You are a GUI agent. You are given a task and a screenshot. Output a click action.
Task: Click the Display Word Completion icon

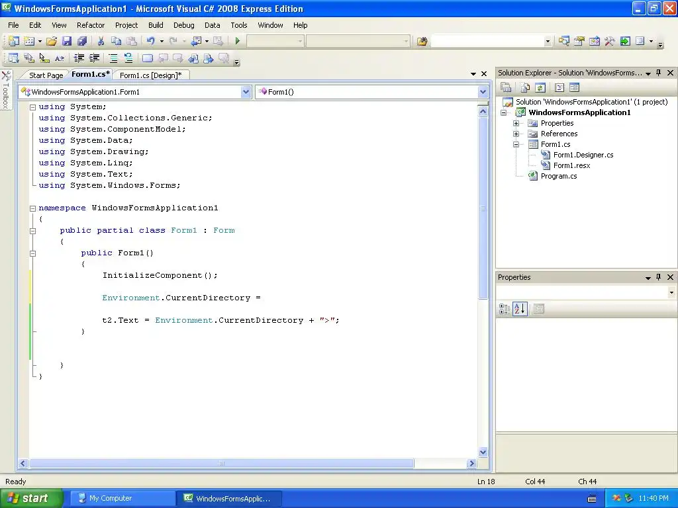point(59,58)
